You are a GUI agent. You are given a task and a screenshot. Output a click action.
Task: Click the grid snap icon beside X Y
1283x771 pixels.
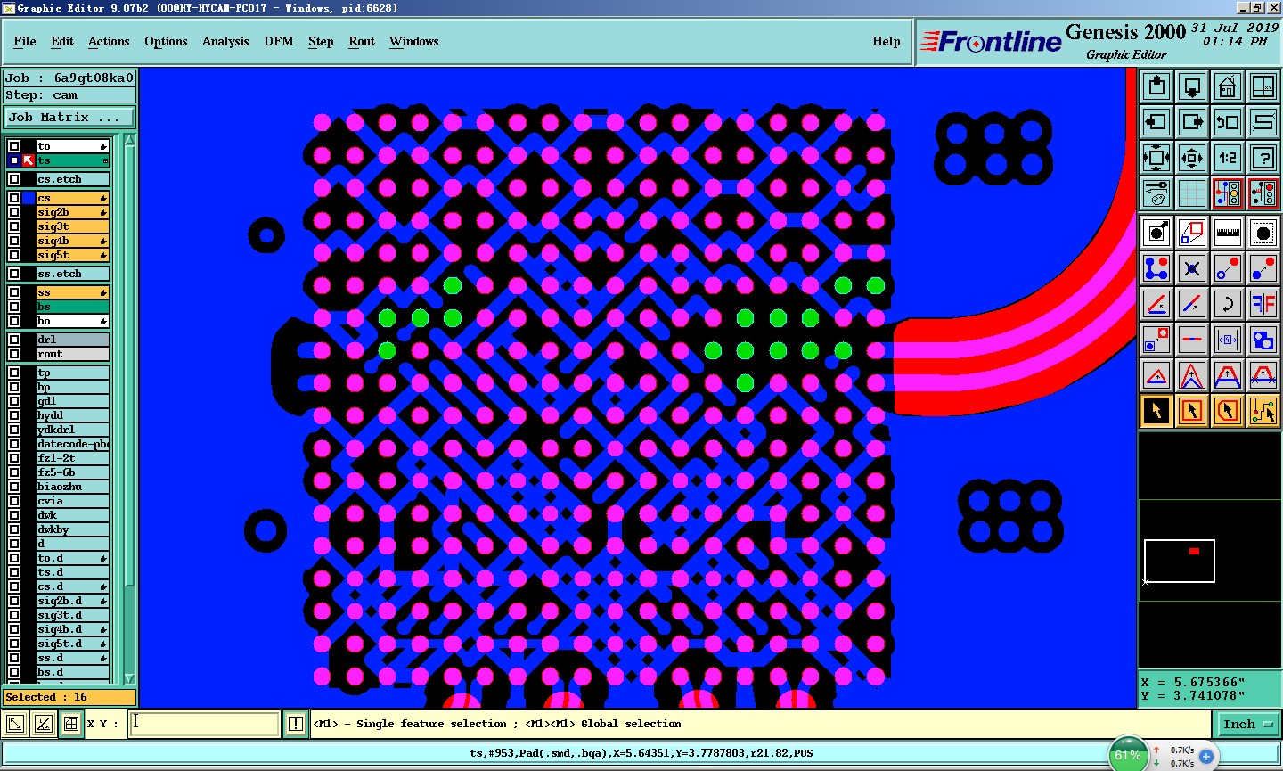(x=71, y=724)
